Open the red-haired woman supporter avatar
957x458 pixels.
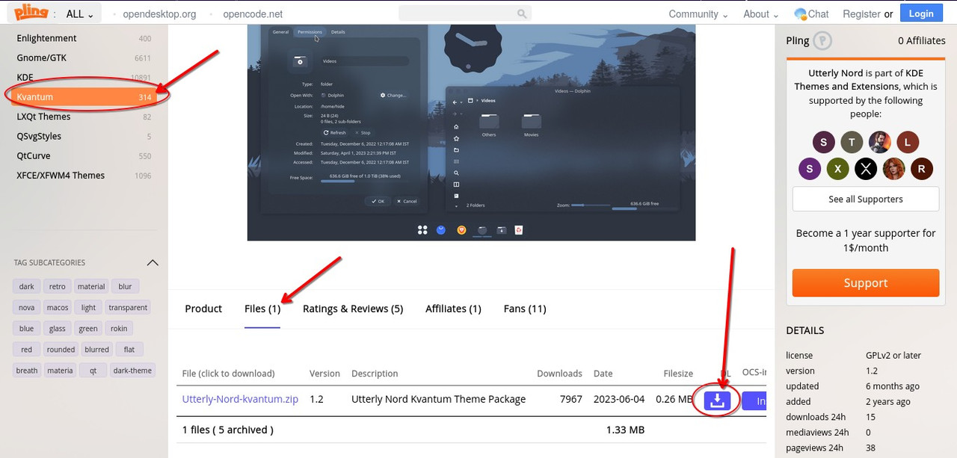(893, 169)
